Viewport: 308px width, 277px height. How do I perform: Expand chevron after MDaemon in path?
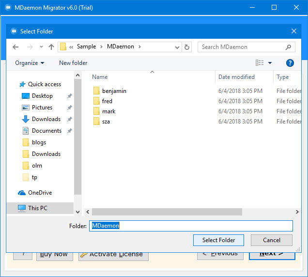click(x=139, y=47)
